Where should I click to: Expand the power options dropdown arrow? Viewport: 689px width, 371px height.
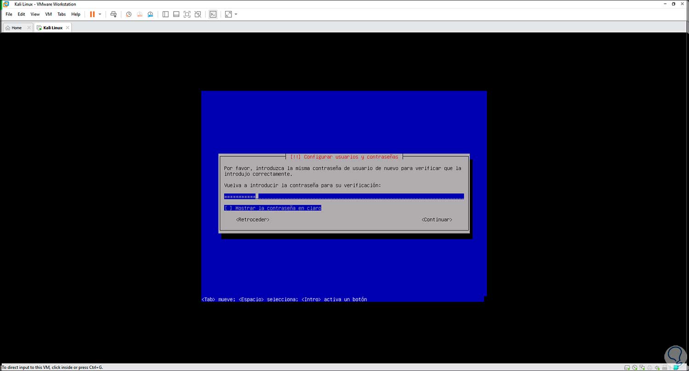point(100,14)
